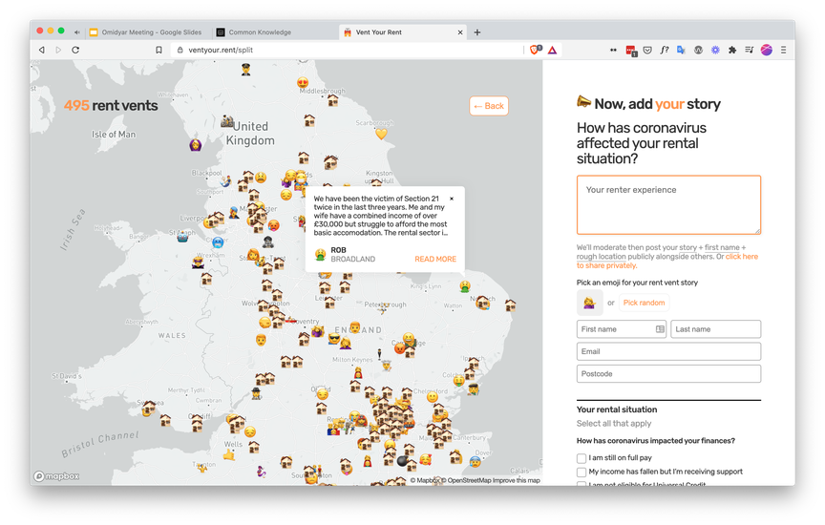Click the reload page icon
This screenshot has width=825, height=525.
(x=75, y=50)
